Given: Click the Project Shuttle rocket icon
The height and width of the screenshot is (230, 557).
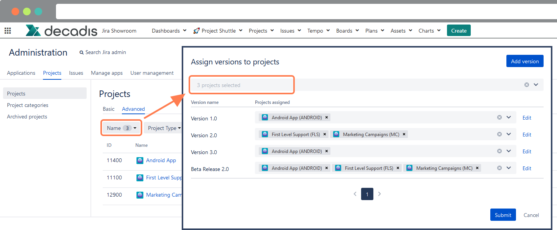Looking at the screenshot, I should pos(196,30).
